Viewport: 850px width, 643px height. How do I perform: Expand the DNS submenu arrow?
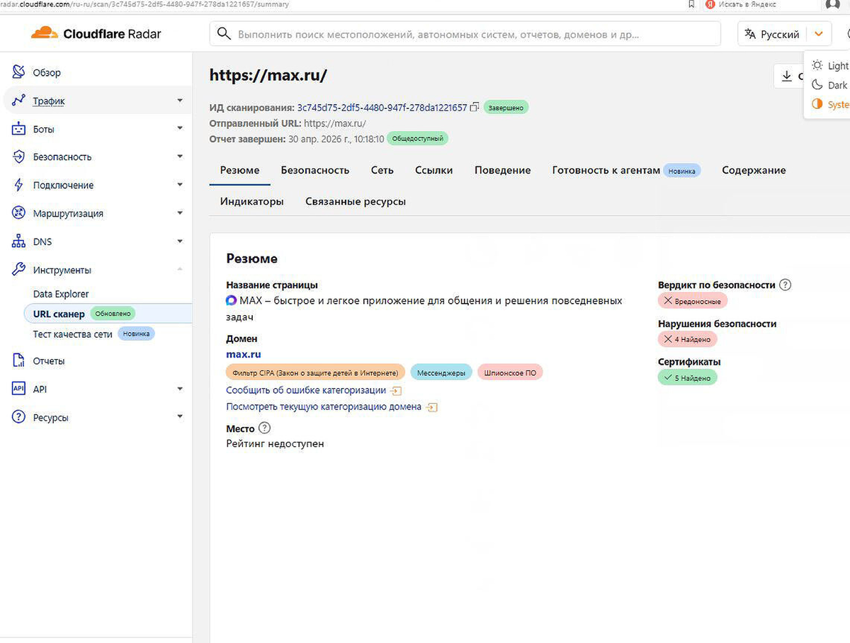coord(180,241)
